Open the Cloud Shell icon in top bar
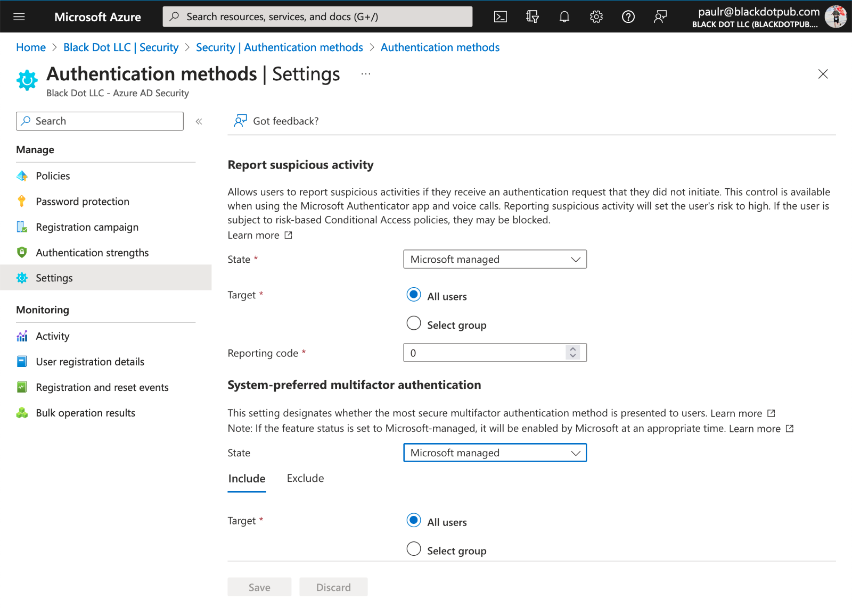 (500, 17)
